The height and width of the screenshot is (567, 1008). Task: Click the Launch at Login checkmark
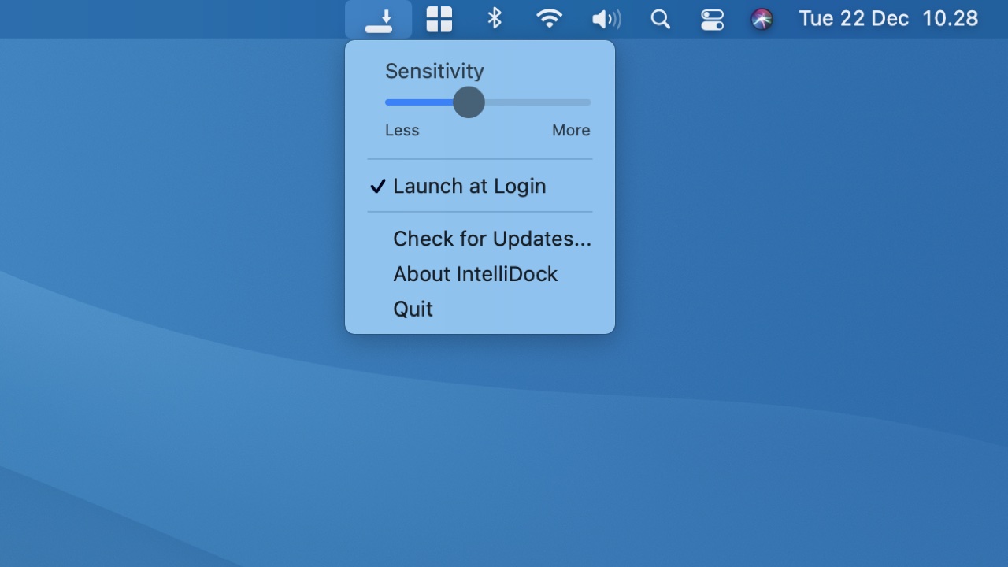[x=378, y=186]
